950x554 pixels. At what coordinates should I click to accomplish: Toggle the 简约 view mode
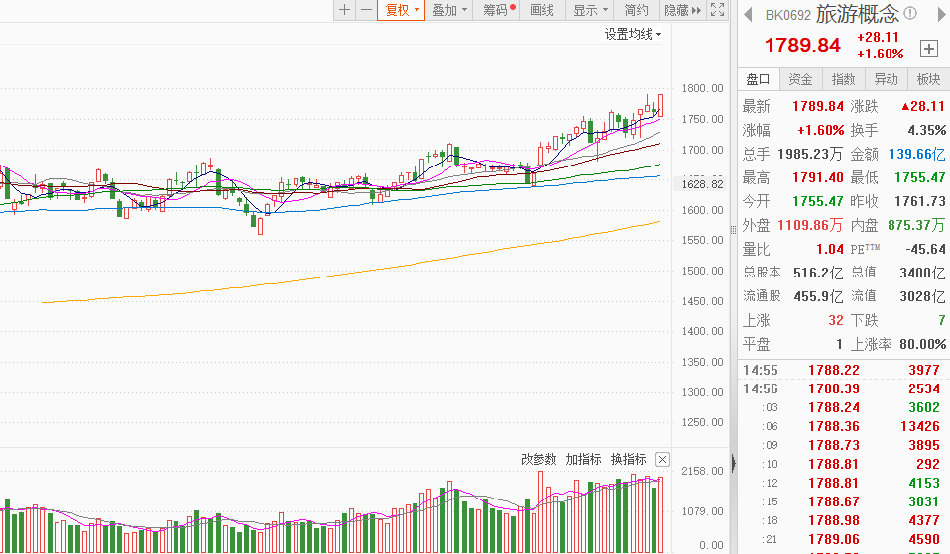coord(637,10)
